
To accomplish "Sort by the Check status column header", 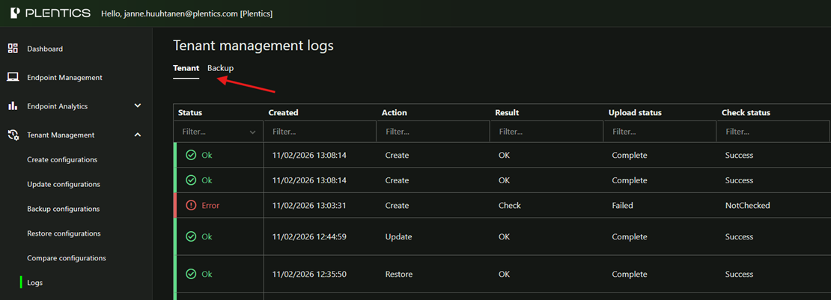I will tap(746, 113).
